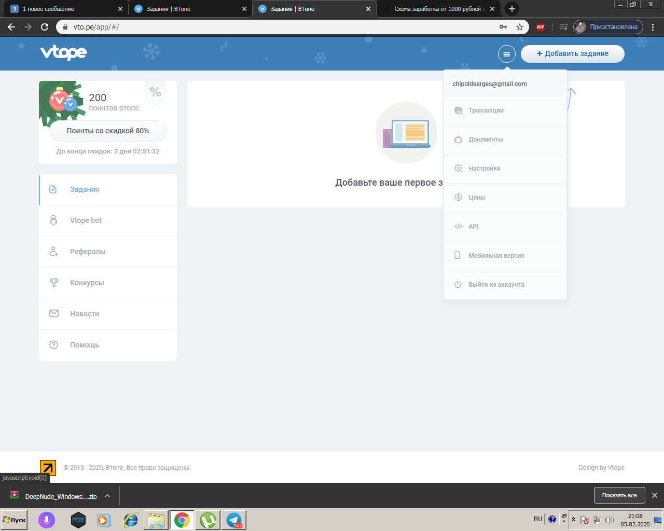Click the Настройки gear icon
664x531 pixels.
click(x=458, y=169)
